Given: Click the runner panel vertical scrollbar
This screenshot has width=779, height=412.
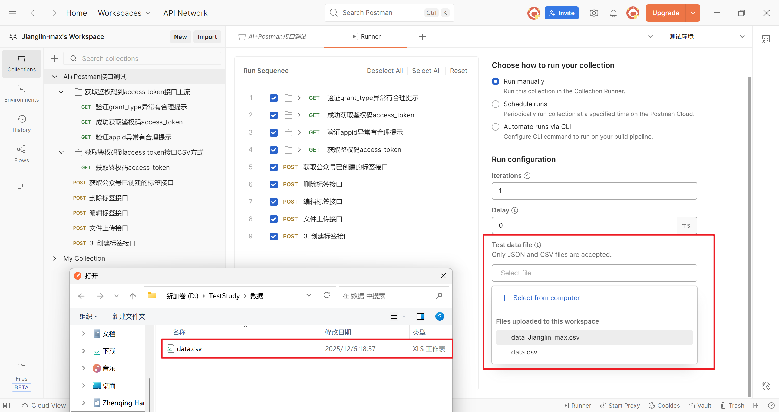Looking at the screenshot, I should coord(749,236).
